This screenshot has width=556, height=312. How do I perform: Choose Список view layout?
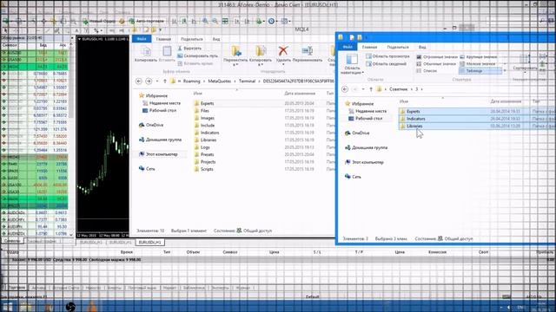point(427,71)
